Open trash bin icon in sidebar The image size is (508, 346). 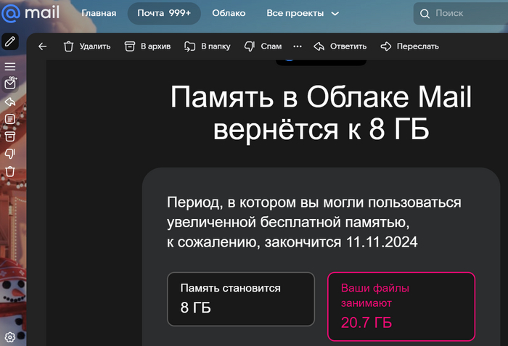coord(10,171)
